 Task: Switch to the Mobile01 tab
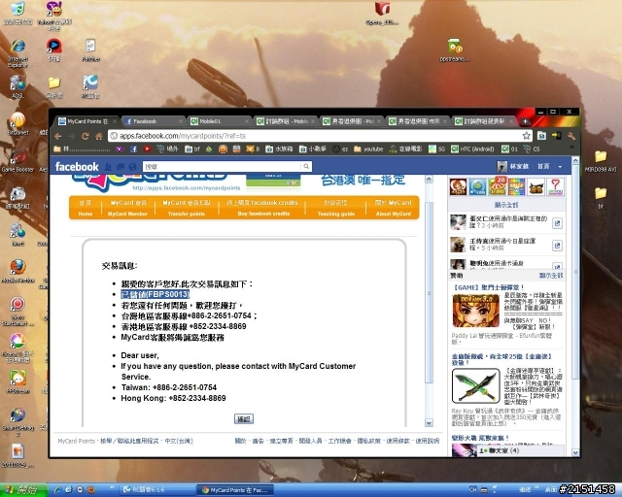click(221, 121)
